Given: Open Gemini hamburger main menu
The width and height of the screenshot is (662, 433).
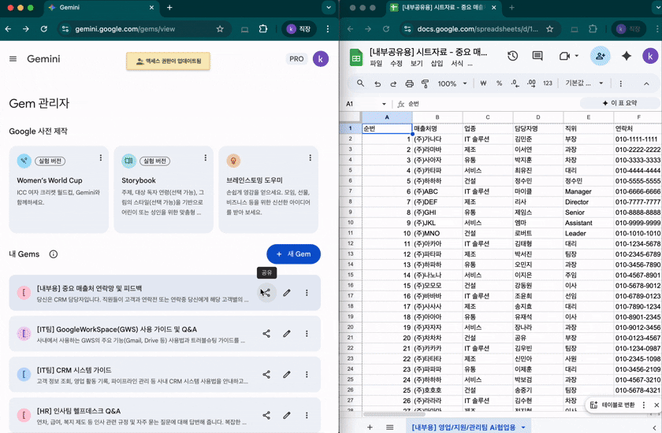Looking at the screenshot, I should click(13, 59).
